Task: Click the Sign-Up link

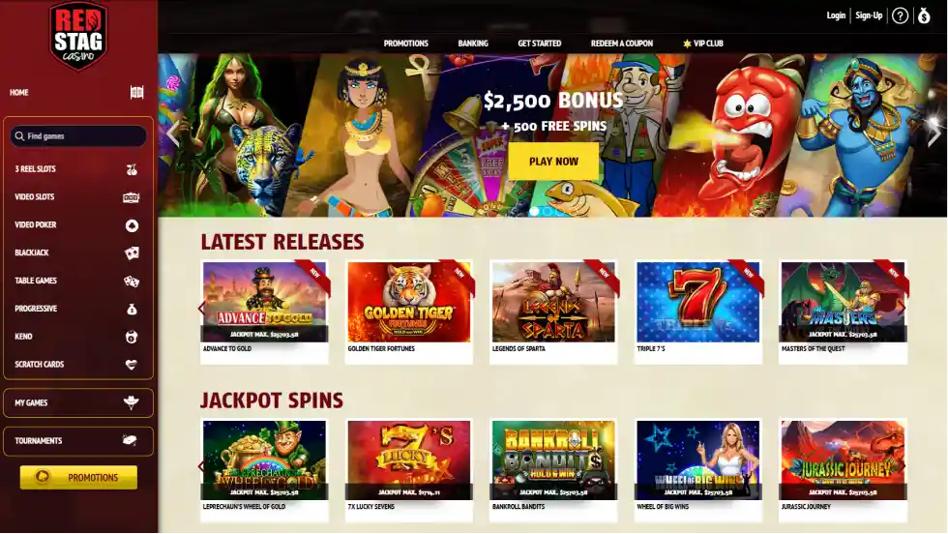Action: 869,15
